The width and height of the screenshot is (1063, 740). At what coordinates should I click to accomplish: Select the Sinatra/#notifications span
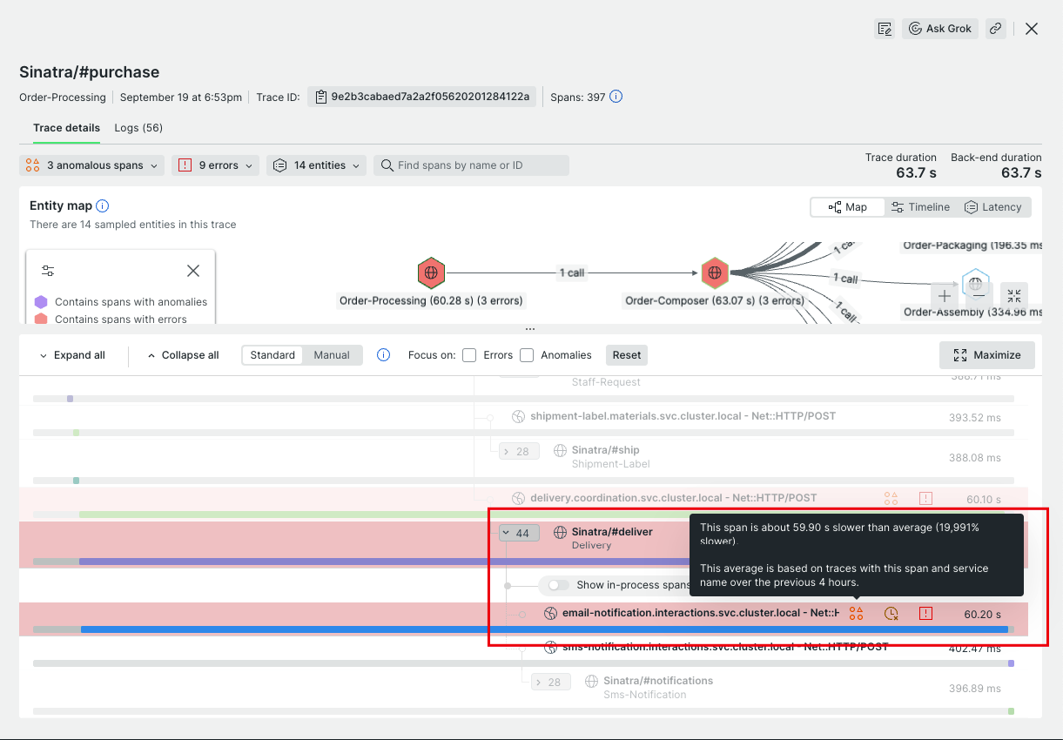[x=658, y=681]
